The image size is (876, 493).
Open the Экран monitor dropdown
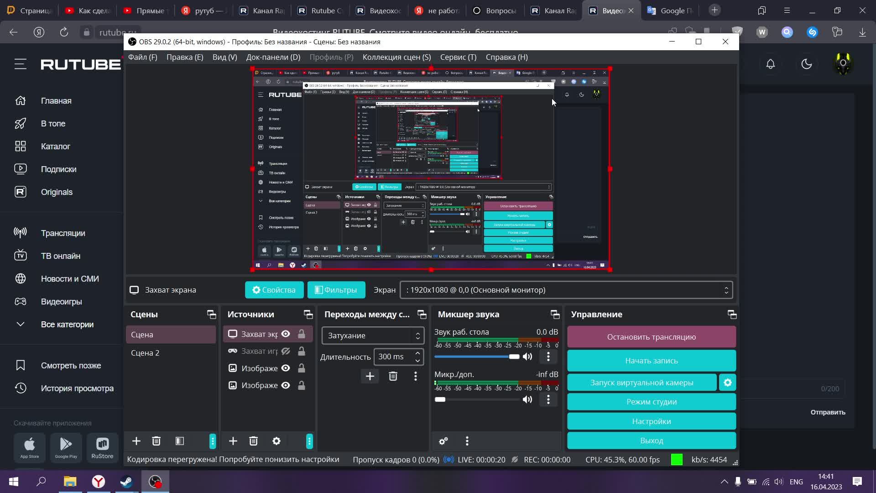[x=566, y=290]
